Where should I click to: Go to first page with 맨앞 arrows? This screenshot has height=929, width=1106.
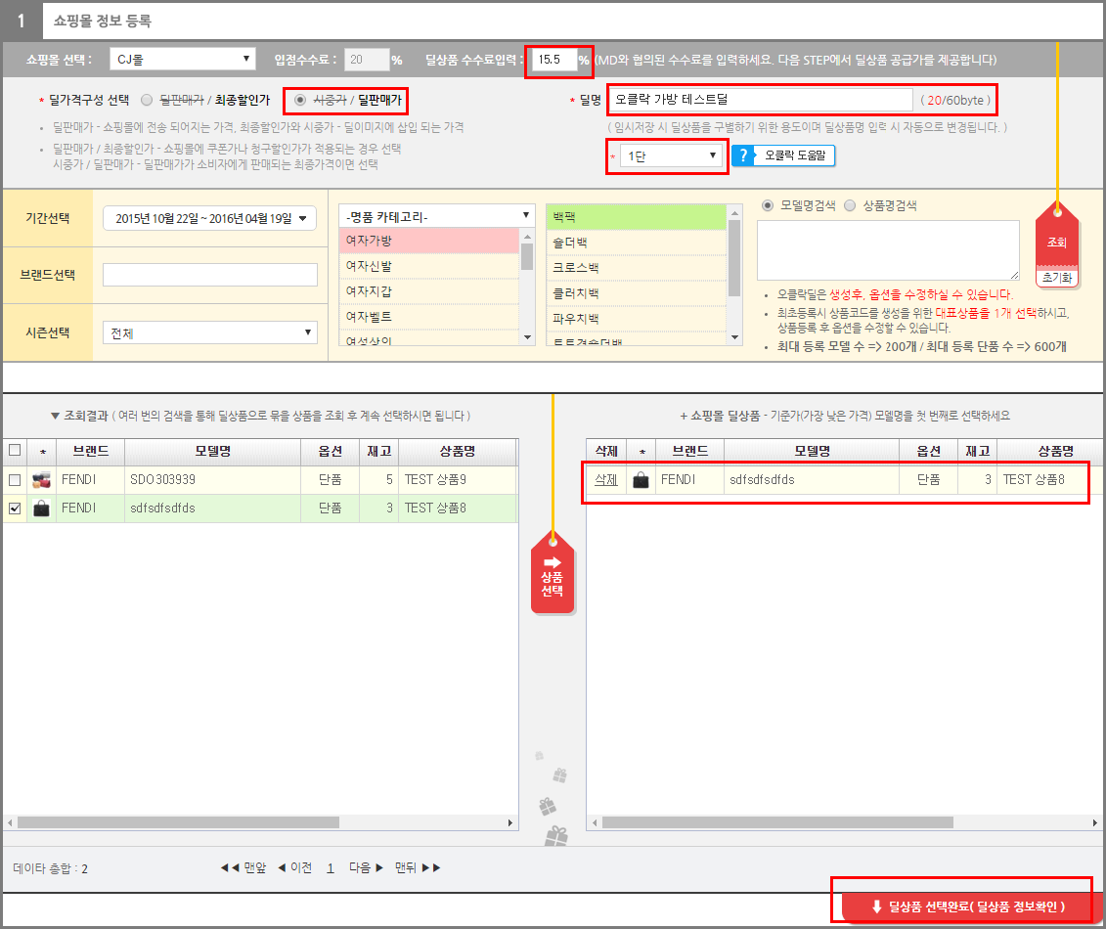point(243,867)
